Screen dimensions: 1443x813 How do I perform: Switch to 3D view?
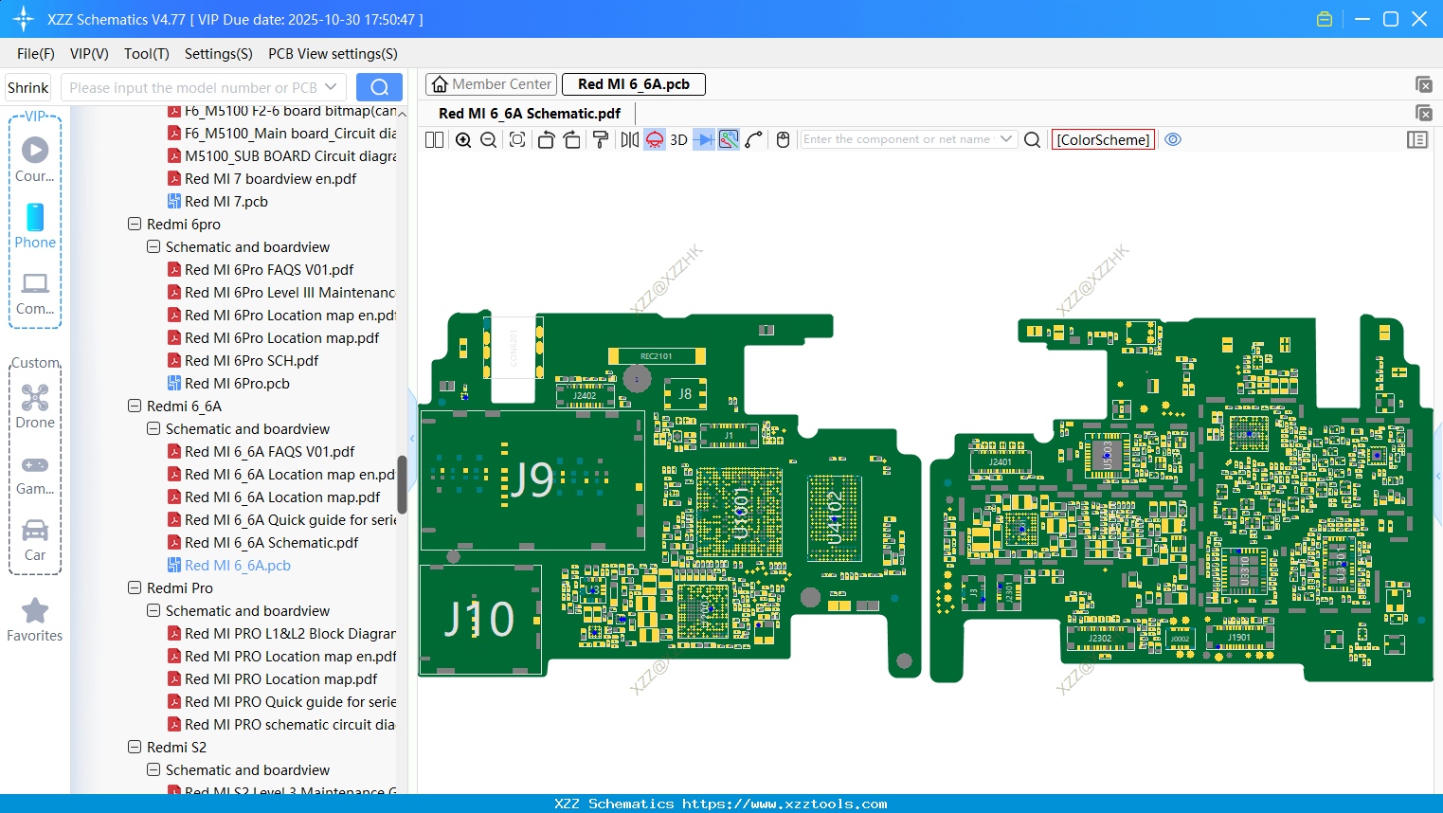click(678, 140)
